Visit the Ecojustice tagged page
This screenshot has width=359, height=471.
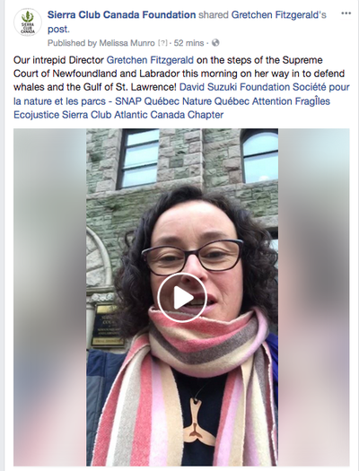pos(37,115)
